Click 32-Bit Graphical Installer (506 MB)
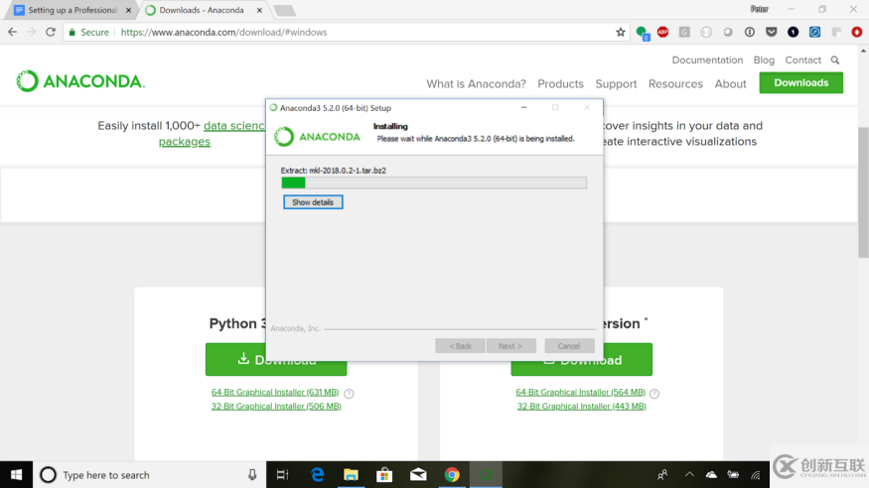The height and width of the screenshot is (488, 869). 276,406
